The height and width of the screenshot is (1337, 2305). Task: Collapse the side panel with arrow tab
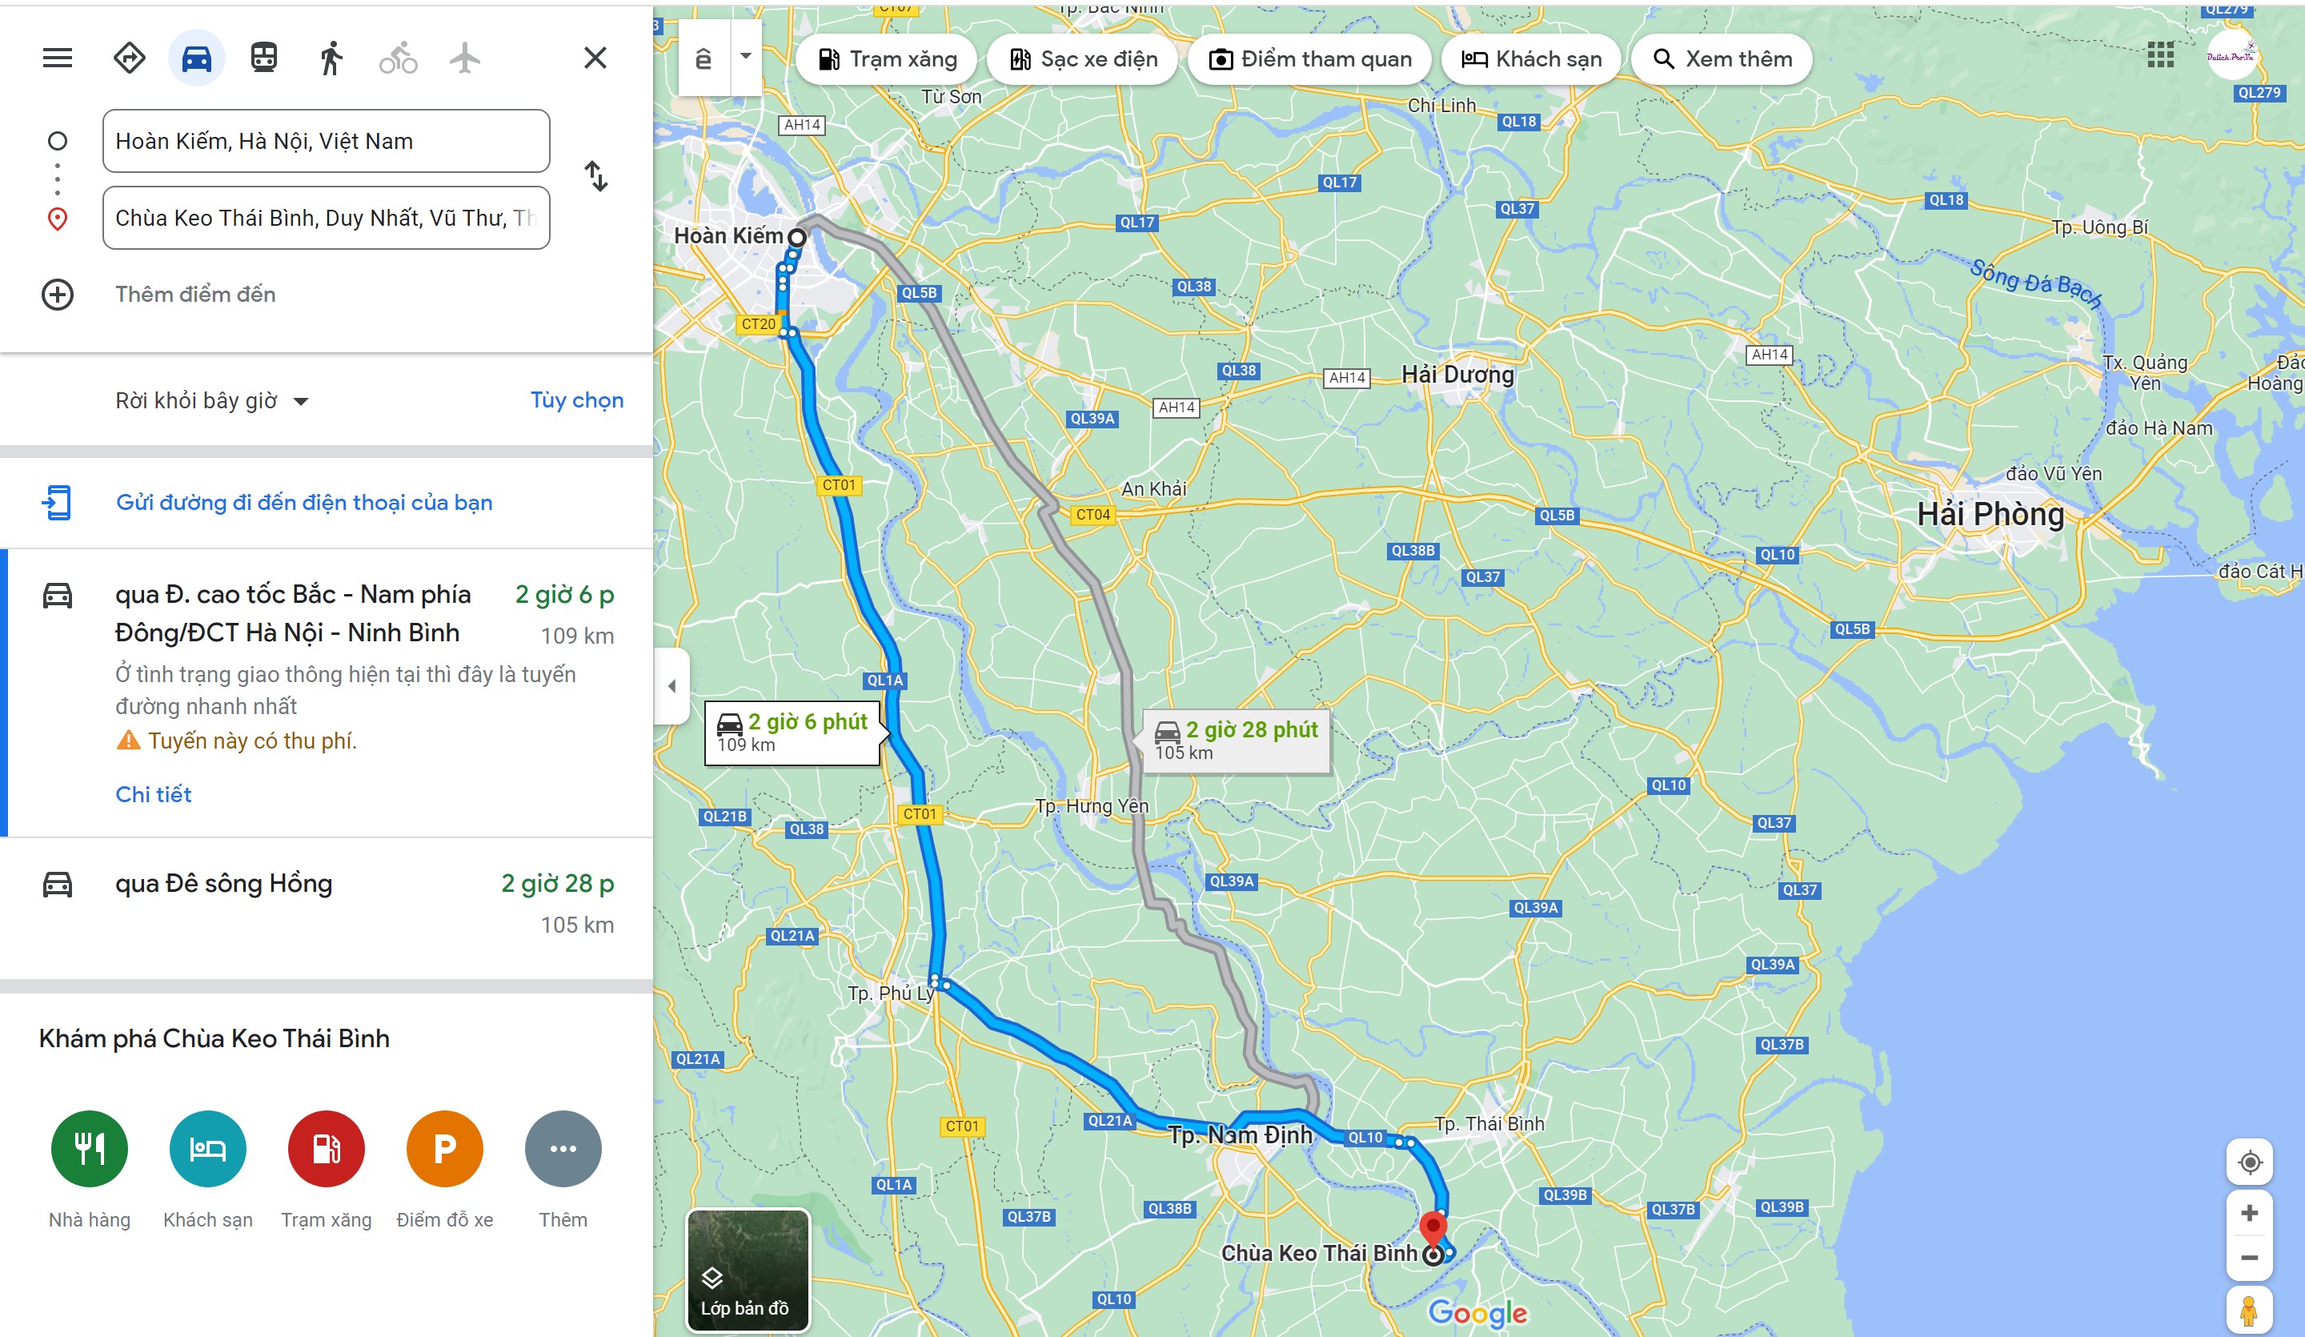coord(671,686)
